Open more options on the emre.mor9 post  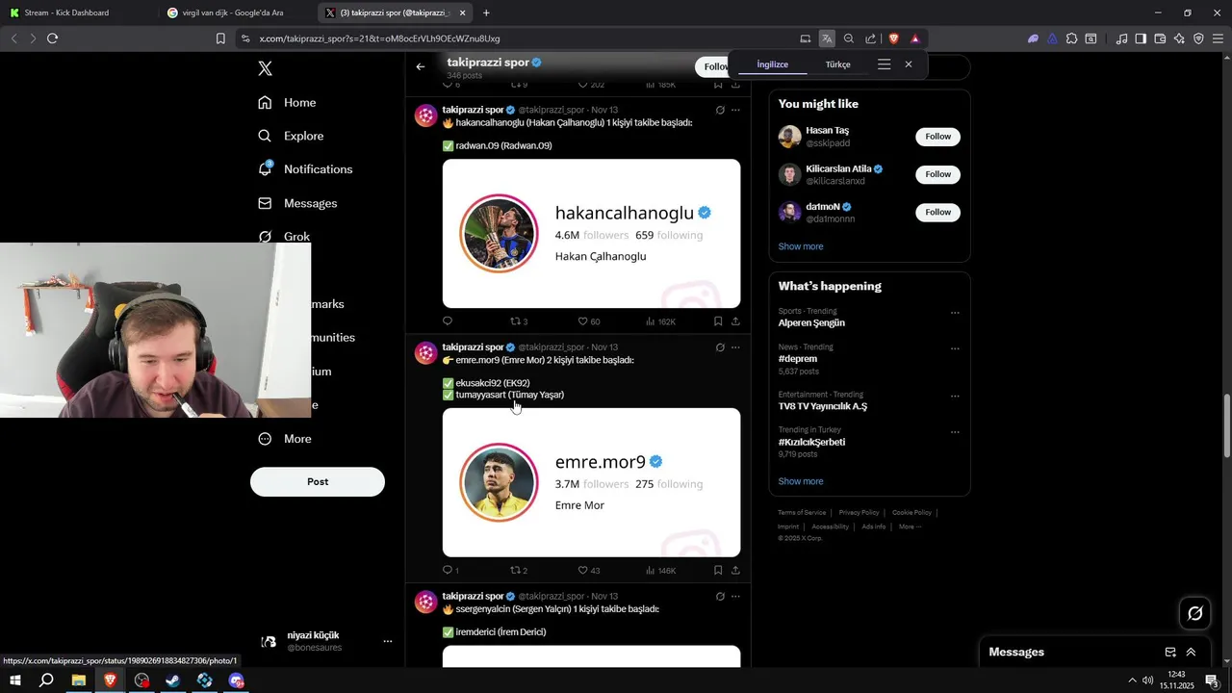tap(735, 347)
